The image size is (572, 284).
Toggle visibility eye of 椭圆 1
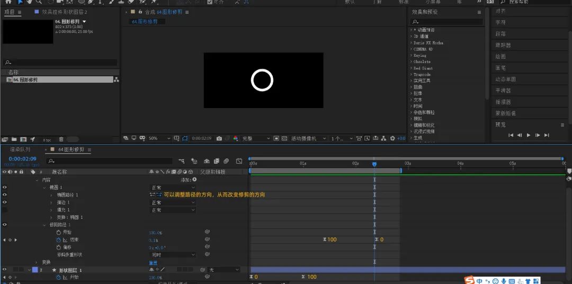4,187
